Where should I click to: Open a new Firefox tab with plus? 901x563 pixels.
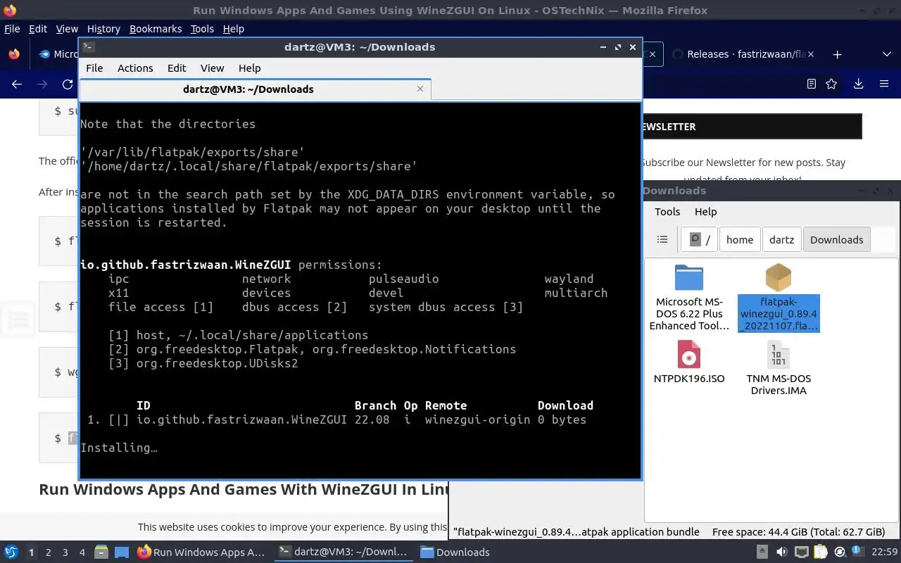pyautogui.click(x=837, y=54)
